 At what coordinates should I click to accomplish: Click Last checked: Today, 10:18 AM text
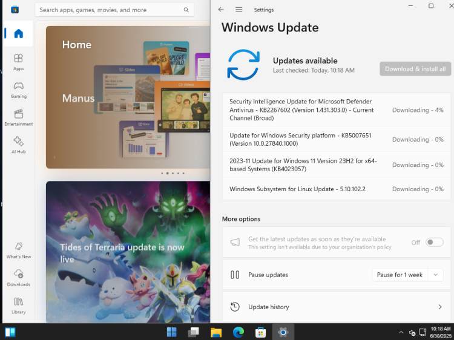[314, 70]
